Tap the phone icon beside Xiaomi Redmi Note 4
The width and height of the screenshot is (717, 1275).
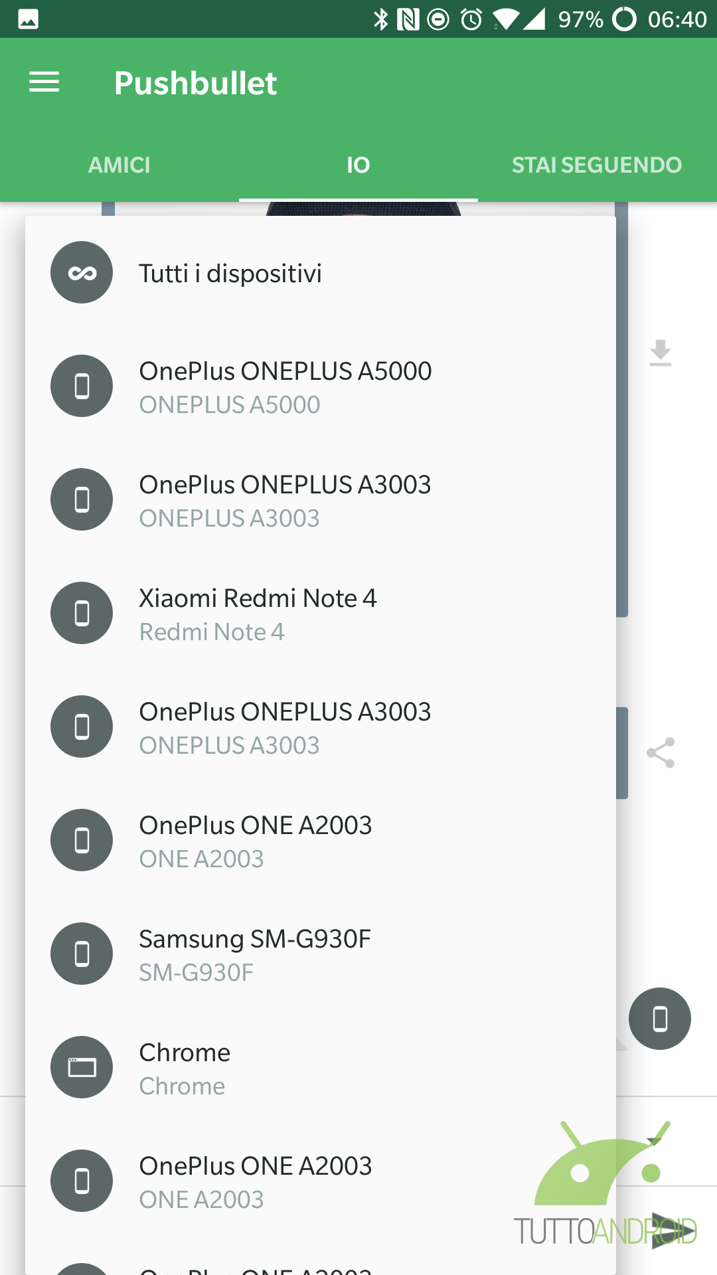(x=82, y=613)
